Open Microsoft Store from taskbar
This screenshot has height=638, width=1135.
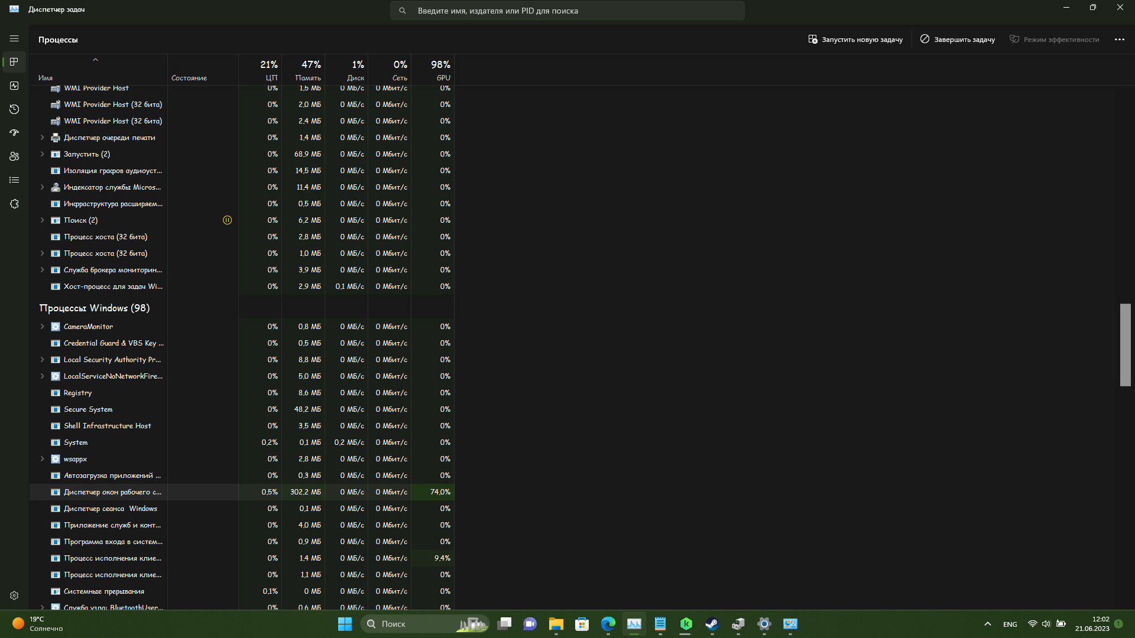(582, 624)
